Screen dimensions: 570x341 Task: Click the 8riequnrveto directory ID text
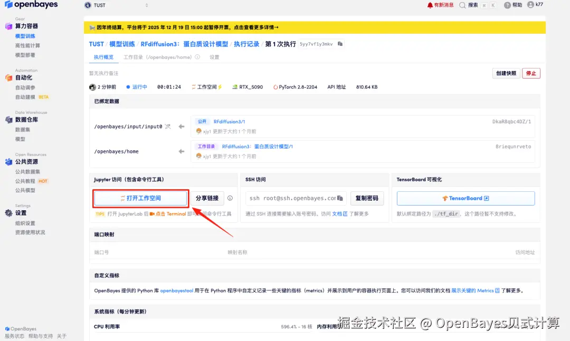pyautogui.click(x=513, y=147)
